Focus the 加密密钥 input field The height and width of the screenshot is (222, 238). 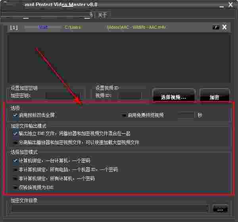coord(63,95)
